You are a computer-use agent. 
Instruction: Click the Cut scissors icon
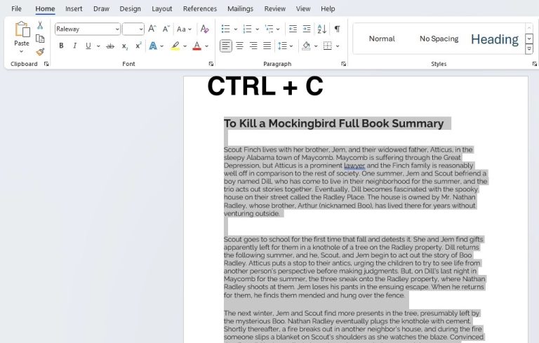(40, 25)
